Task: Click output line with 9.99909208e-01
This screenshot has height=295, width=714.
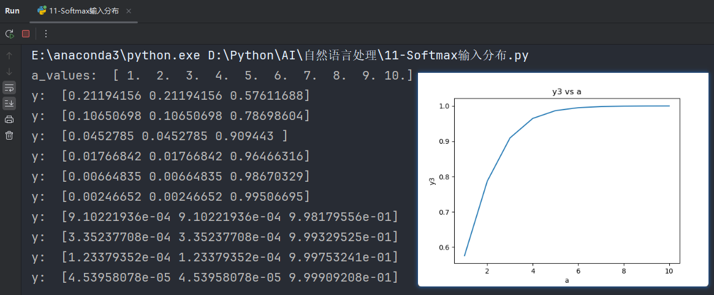Action: (x=215, y=278)
